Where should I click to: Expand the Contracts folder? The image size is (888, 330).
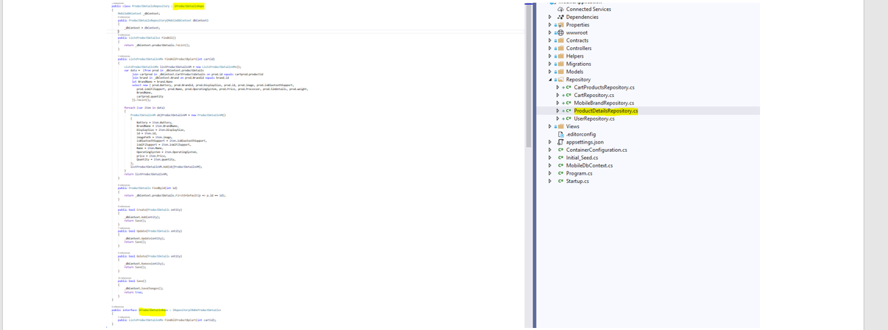pyautogui.click(x=550, y=41)
